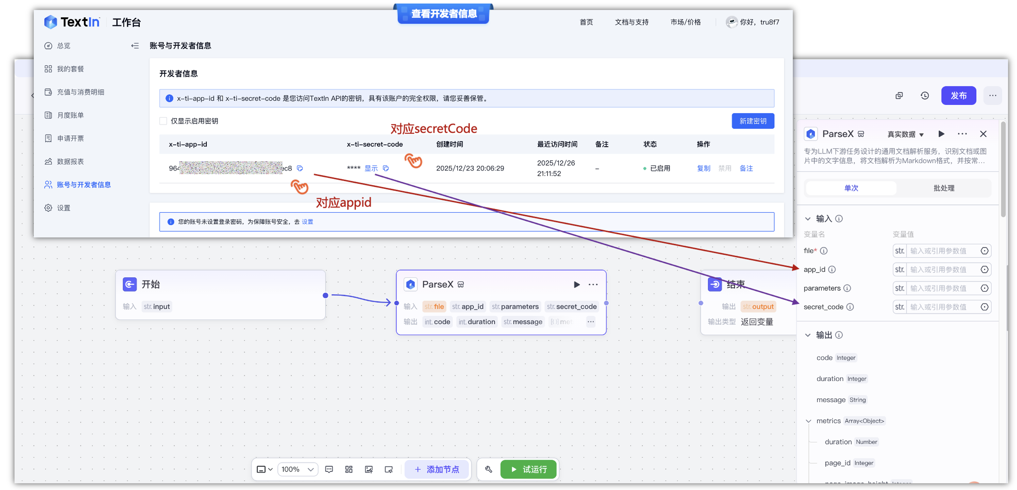This screenshot has width=1017, height=490.
Task: Open the comment icon in bottom toolbar
Action: tap(329, 469)
